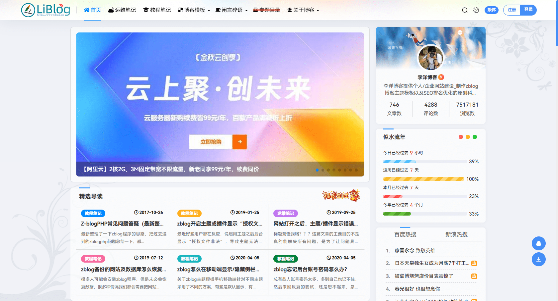Open 专题目录 menu item
Image resolution: width=558 pixels, height=301 pixels.
pyautogui.click(x=266, y=10)
